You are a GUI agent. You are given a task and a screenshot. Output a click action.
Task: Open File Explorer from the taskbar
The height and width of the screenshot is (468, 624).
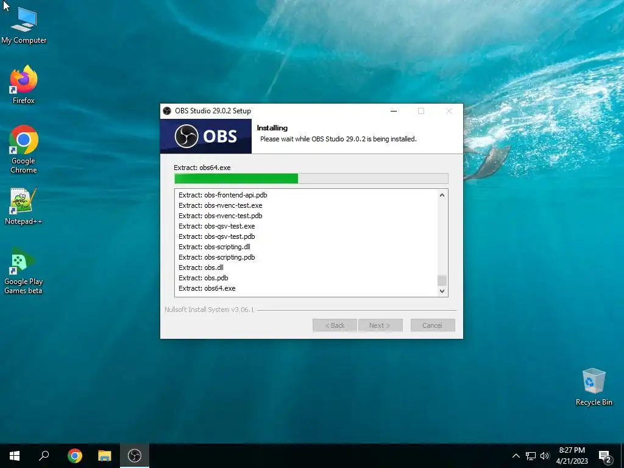coord(105,456)
